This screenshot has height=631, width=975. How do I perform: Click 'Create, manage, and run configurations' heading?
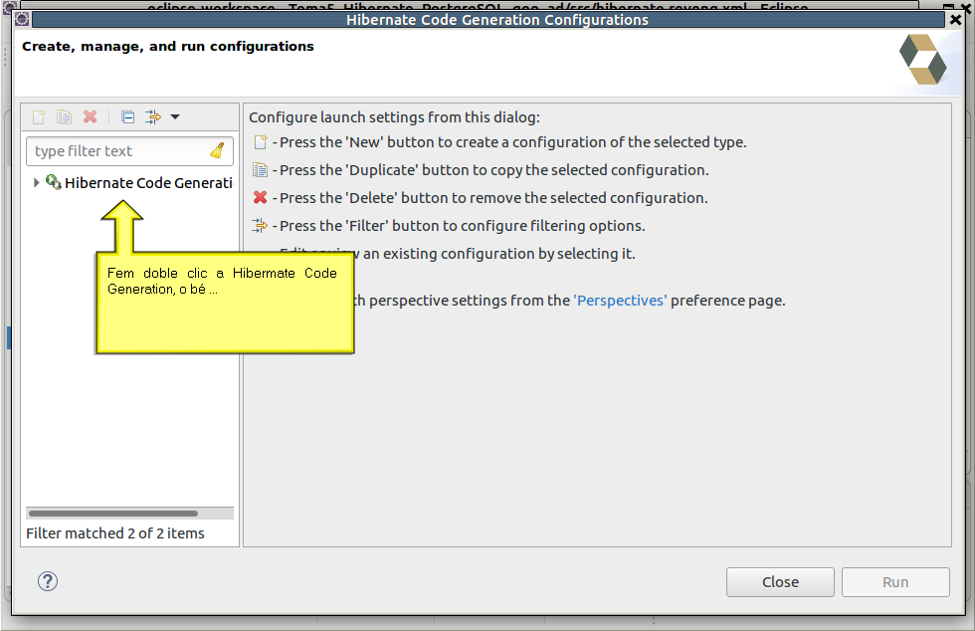coord(168,46)
